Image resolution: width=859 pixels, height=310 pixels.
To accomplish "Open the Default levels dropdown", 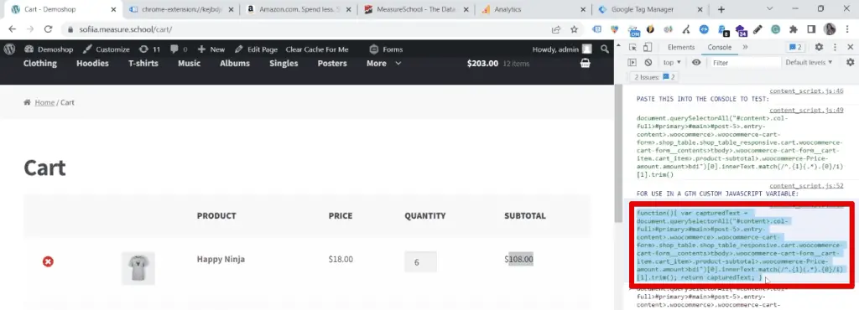I will click(809, 62).
